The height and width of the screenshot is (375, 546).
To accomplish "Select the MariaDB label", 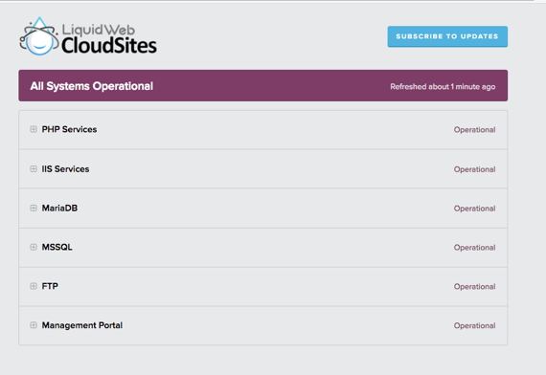I will click(x=59, y=208).
